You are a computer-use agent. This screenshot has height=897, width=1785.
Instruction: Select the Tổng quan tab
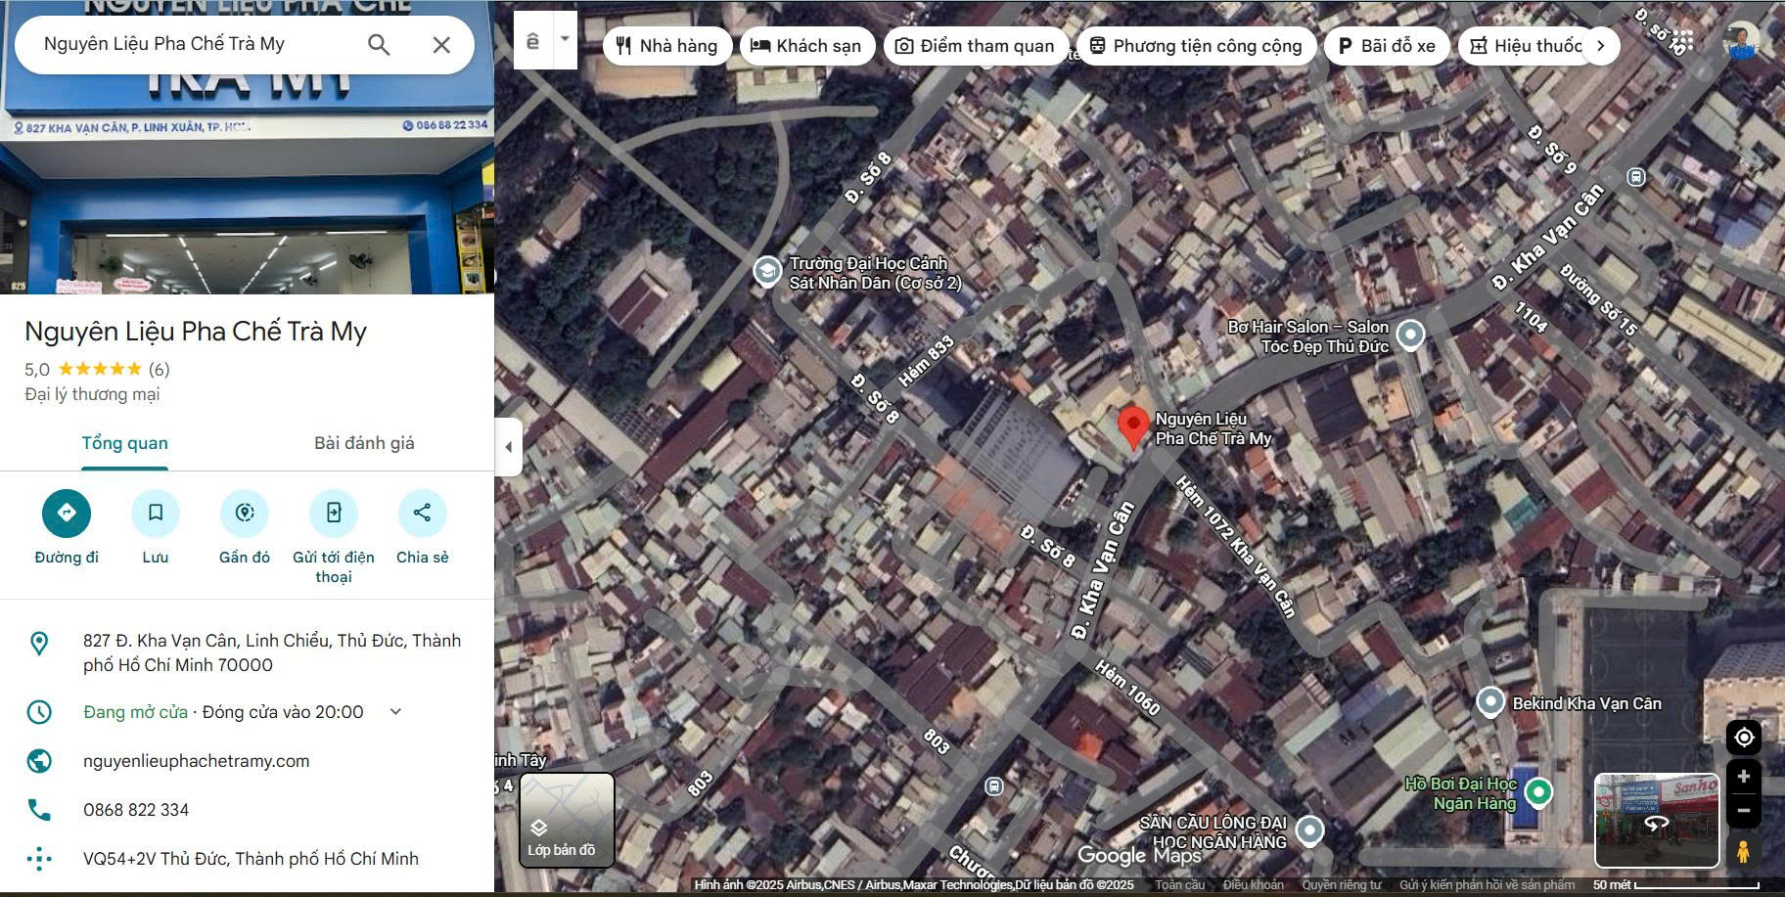[124, 443]
